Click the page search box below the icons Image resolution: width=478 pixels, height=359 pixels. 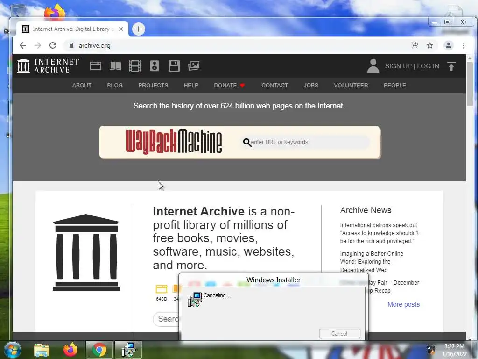click(167, 319)
